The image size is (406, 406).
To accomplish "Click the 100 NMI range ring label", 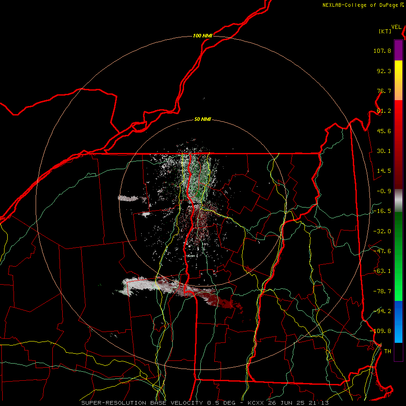I will [x=203, y=36].
